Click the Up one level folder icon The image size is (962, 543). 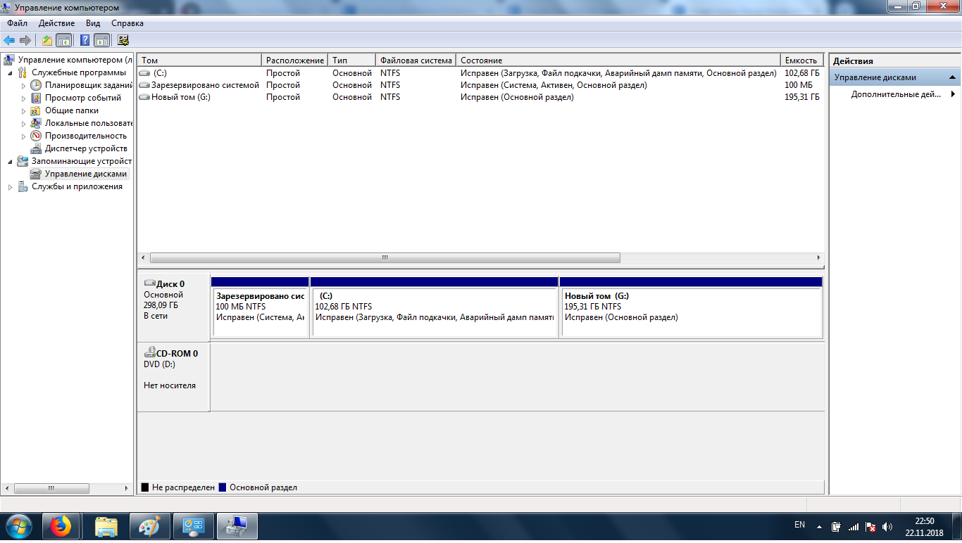(46, 40)
